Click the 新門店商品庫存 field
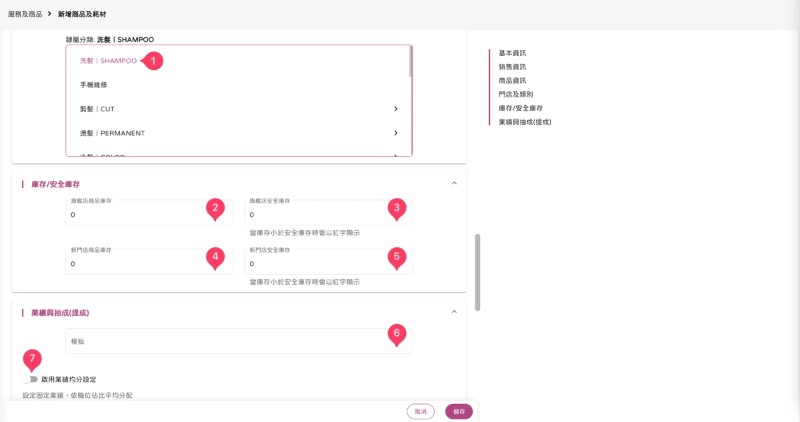800x422 pixels. click(149, 261)
